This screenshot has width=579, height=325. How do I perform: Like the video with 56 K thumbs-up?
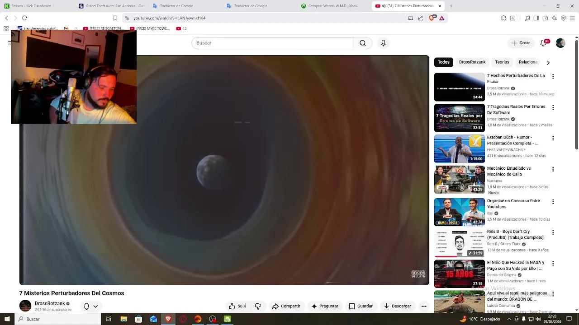[x=237, y=306]
